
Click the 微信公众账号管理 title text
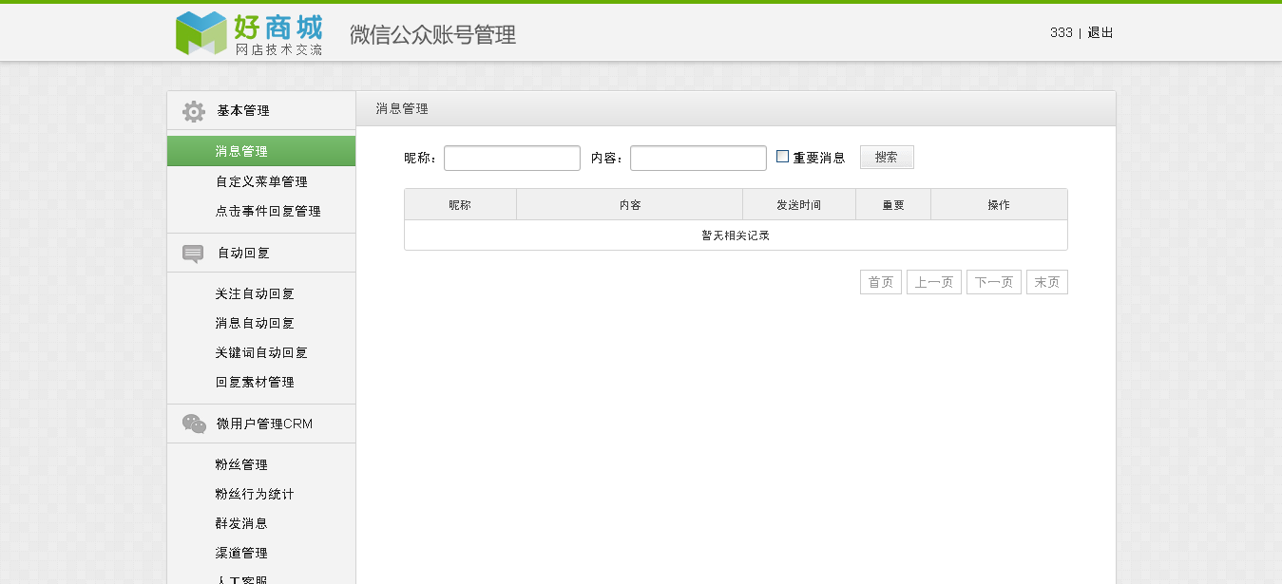coord(432,35)
